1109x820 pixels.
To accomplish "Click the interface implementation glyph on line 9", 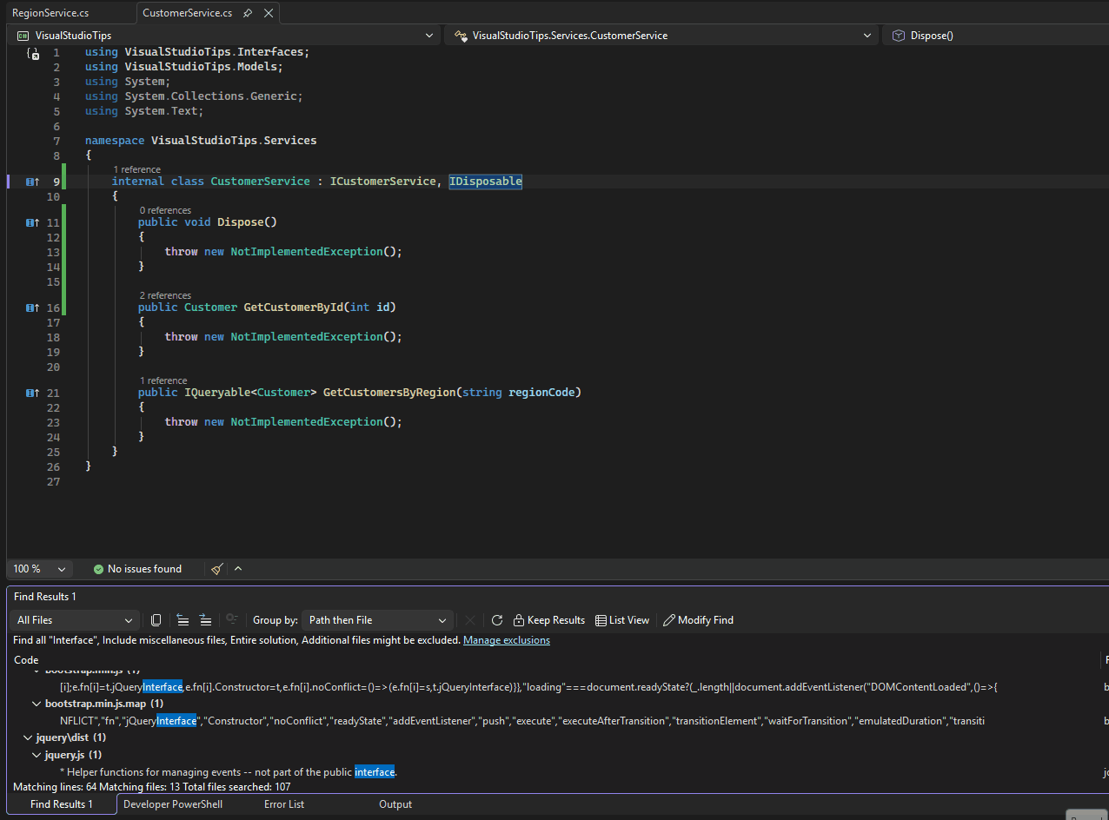I will point(32,182).
